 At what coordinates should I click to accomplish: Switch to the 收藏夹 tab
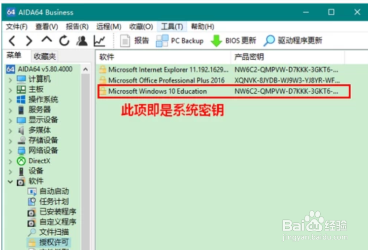45,56
